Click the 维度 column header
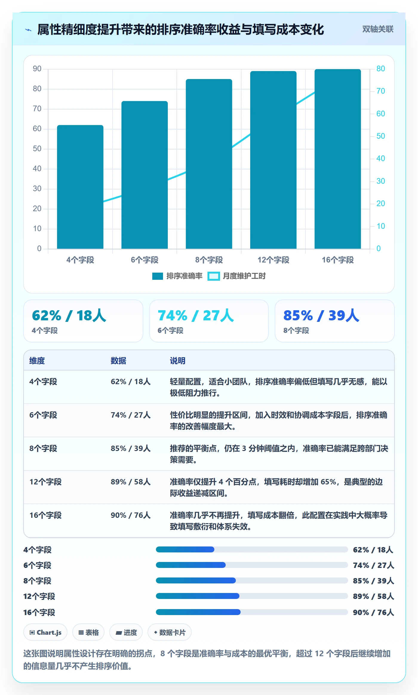Viewport: 418px width, 695px height. pyautogui.click(x=37, y=361)
